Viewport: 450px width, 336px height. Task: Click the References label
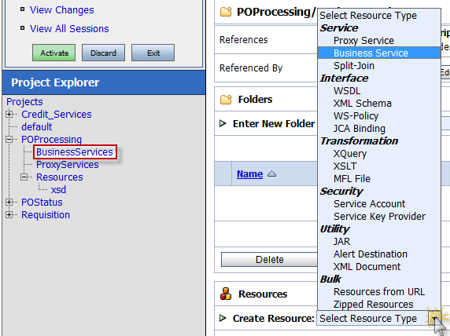[x=244, y=39]
